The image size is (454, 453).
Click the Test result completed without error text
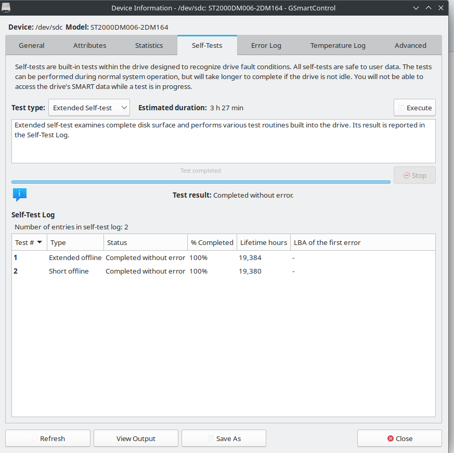233,195
